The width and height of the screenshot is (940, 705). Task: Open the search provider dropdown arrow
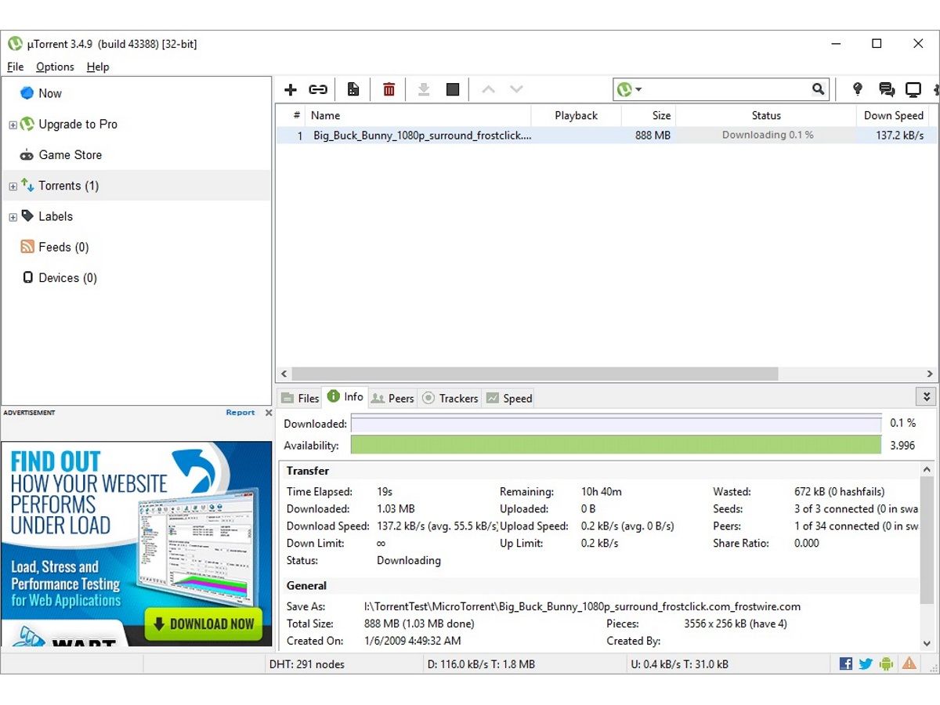(x=638, y=89)
